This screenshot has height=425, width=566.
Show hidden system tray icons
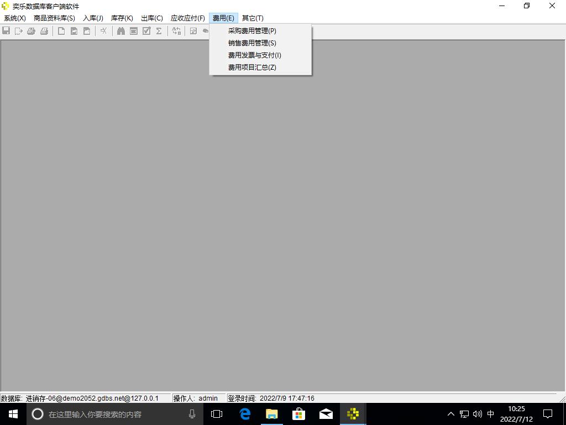click(x=450, y=414)
